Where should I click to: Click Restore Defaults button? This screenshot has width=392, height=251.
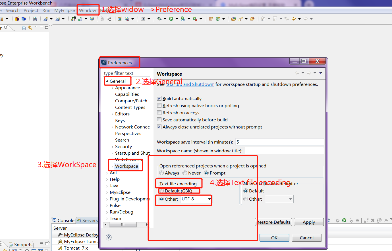pos(273,222)
